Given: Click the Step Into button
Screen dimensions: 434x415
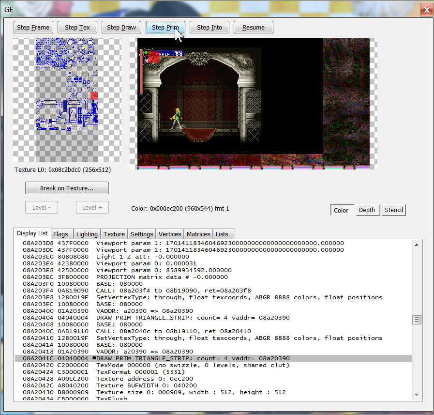Looking at the screenshot, I should pyautogui.click(x=209, y=28).
